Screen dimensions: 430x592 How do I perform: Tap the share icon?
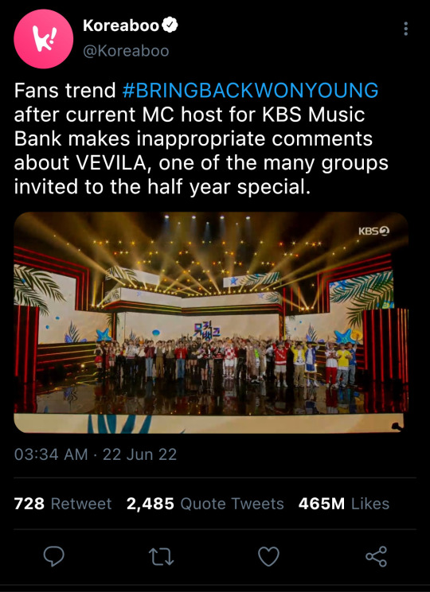(x=377, y=556)
